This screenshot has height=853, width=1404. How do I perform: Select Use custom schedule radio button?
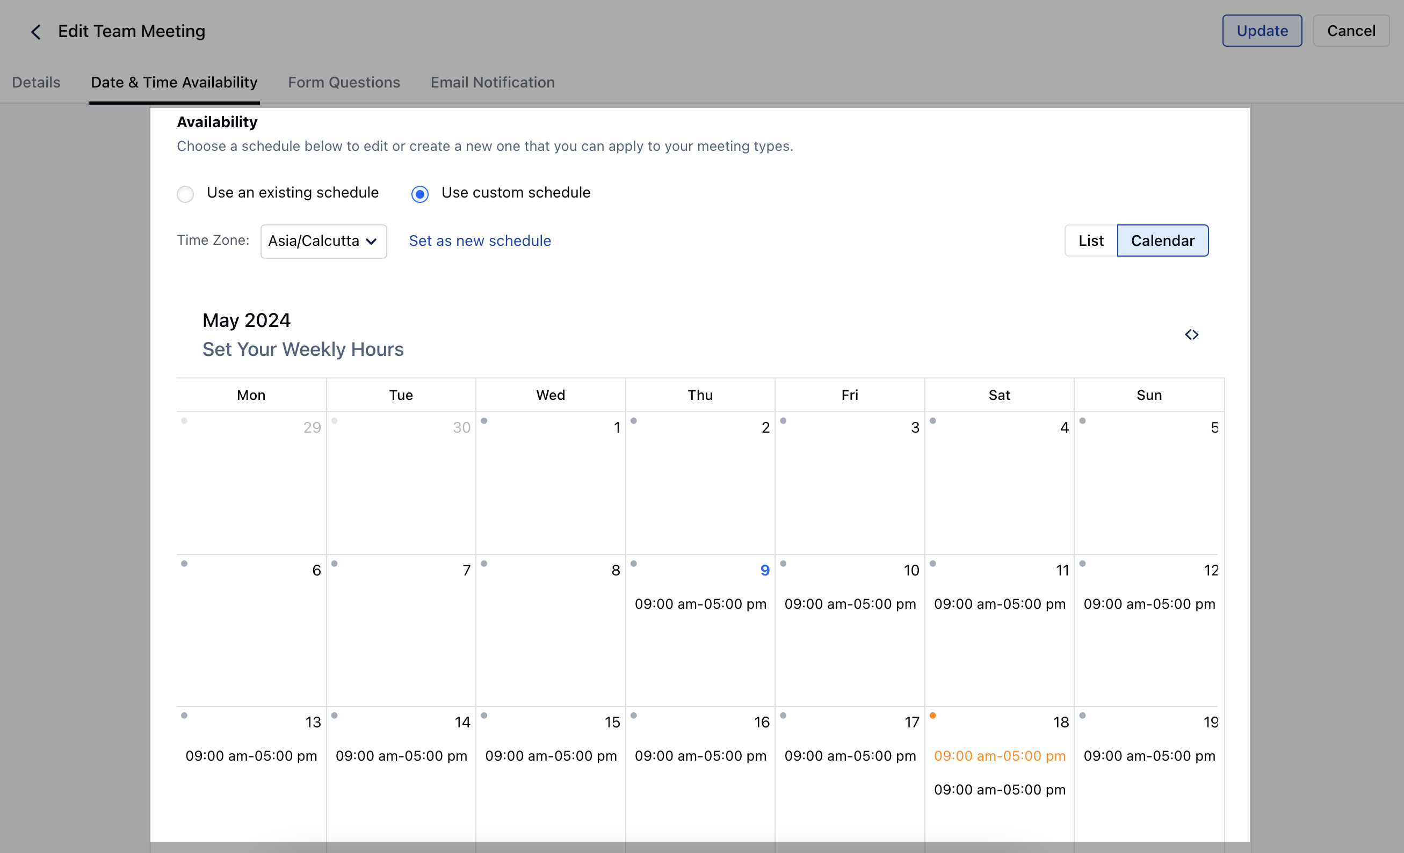[420, 194]
